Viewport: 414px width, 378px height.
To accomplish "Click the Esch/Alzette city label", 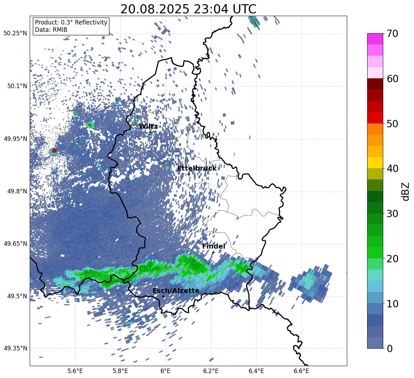I will click(176, 291).
